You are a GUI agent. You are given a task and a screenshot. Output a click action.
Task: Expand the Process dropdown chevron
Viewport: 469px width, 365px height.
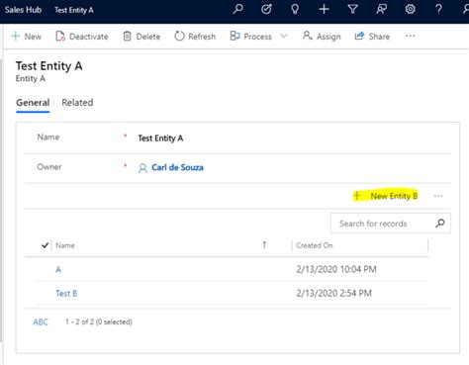click(x=284, y=36)
